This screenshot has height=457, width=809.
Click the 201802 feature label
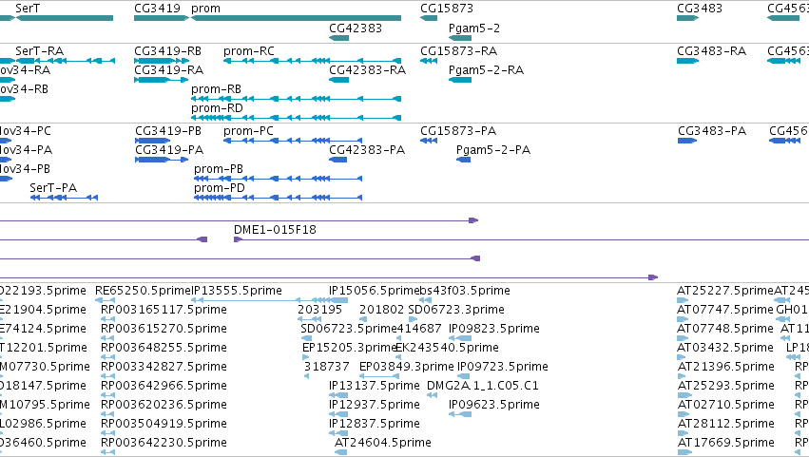click(x=382, y=310)
